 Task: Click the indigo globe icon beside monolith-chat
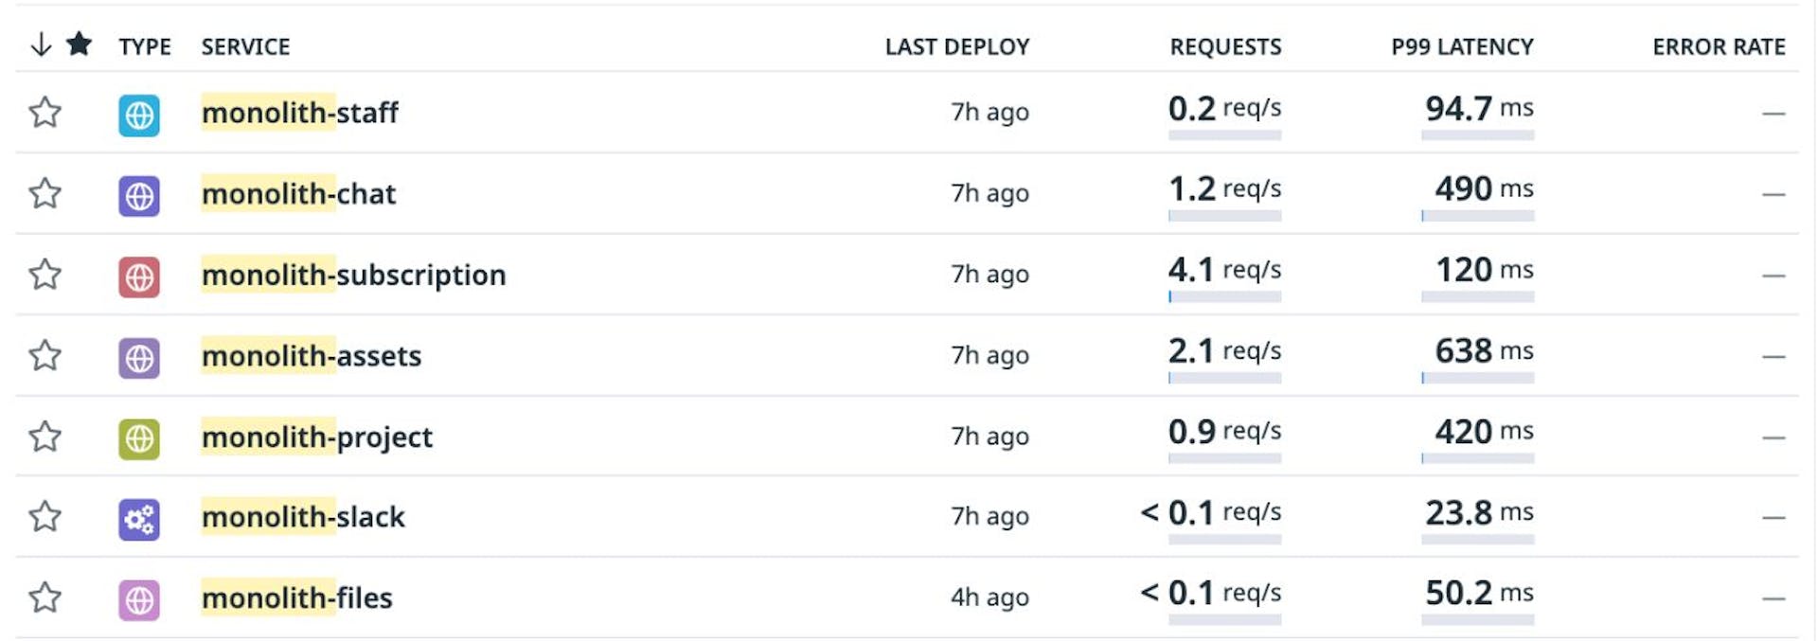pyautogui.click(x=139, y=194)
